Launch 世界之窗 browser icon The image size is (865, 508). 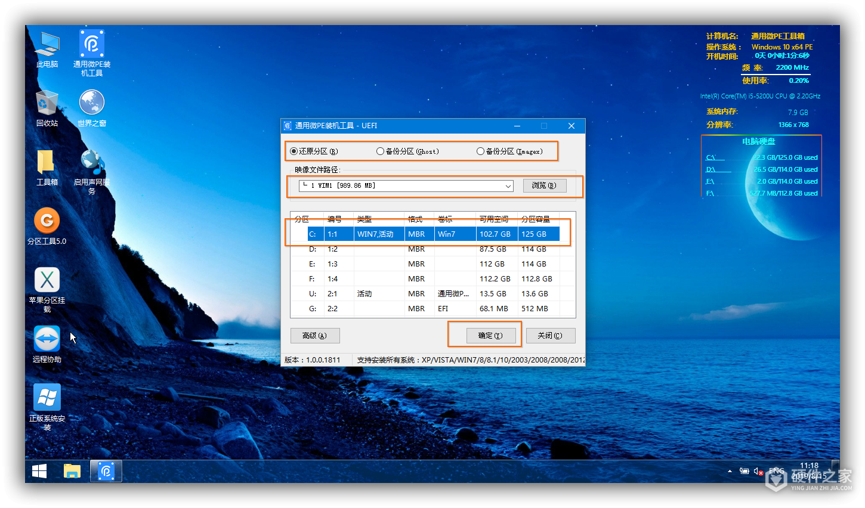[92, 109]
